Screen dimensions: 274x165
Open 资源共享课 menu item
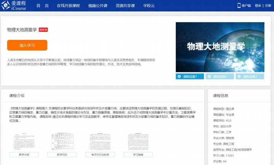coord(125,6)
